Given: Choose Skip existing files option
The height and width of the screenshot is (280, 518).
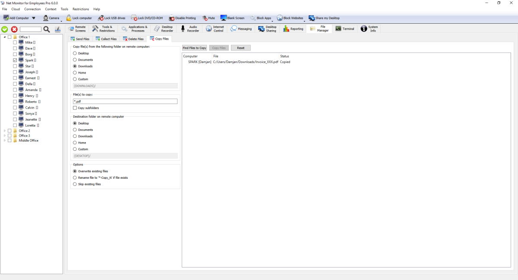Looking at the screenshot, I should click(75, 184).
